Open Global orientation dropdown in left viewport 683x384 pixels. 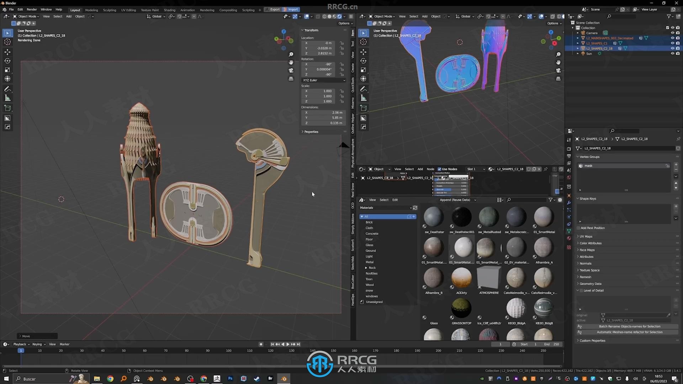(x=156, y=16)
